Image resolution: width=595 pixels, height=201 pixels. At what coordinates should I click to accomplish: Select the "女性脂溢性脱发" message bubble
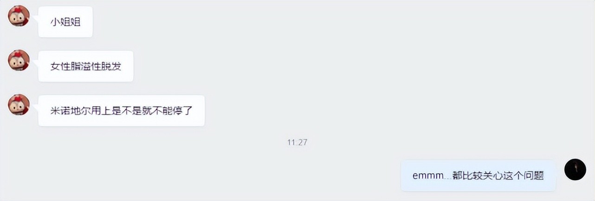pyautogui.click(x=86, y=66)
